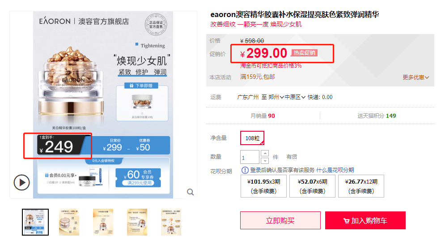Select the 108粒 net content option
This screenshot has width=441, height=245.
click(252, 138)
